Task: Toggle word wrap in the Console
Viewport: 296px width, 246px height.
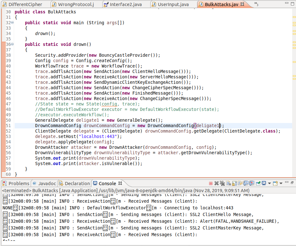Action: pyautogui.click(x=240, y=184)
